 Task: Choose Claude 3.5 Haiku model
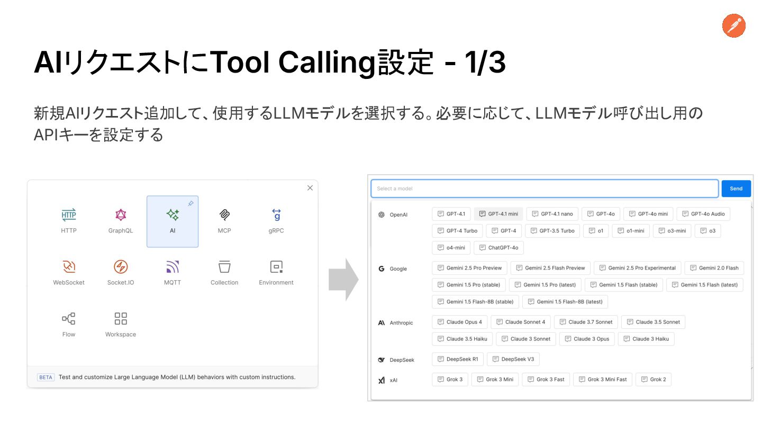(x=462, y=339)
